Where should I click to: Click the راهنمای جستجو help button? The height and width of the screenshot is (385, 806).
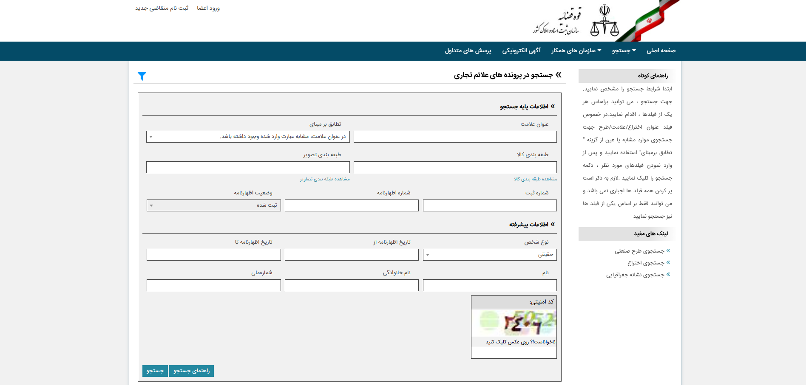click(x=191, y=371)
